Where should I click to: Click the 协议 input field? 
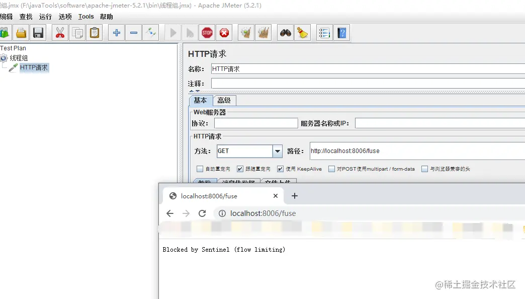[256, 123]
